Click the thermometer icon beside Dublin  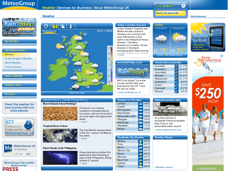pyautogui.click(x=176, y=85)
